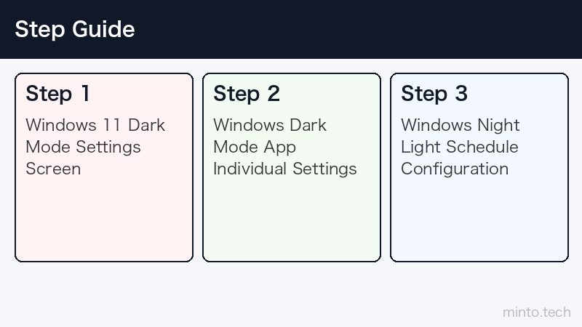Select the Step 1 card
Image resolution: width=582 pixels, height=327 pixels.
tap(104, 167)
